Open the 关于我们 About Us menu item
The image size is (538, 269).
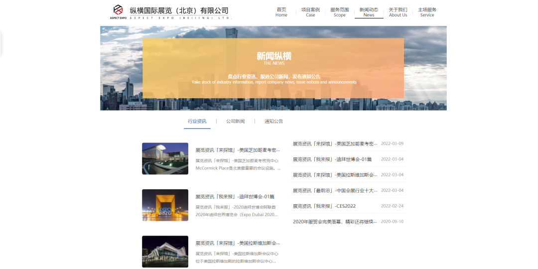tap(398, 12)
